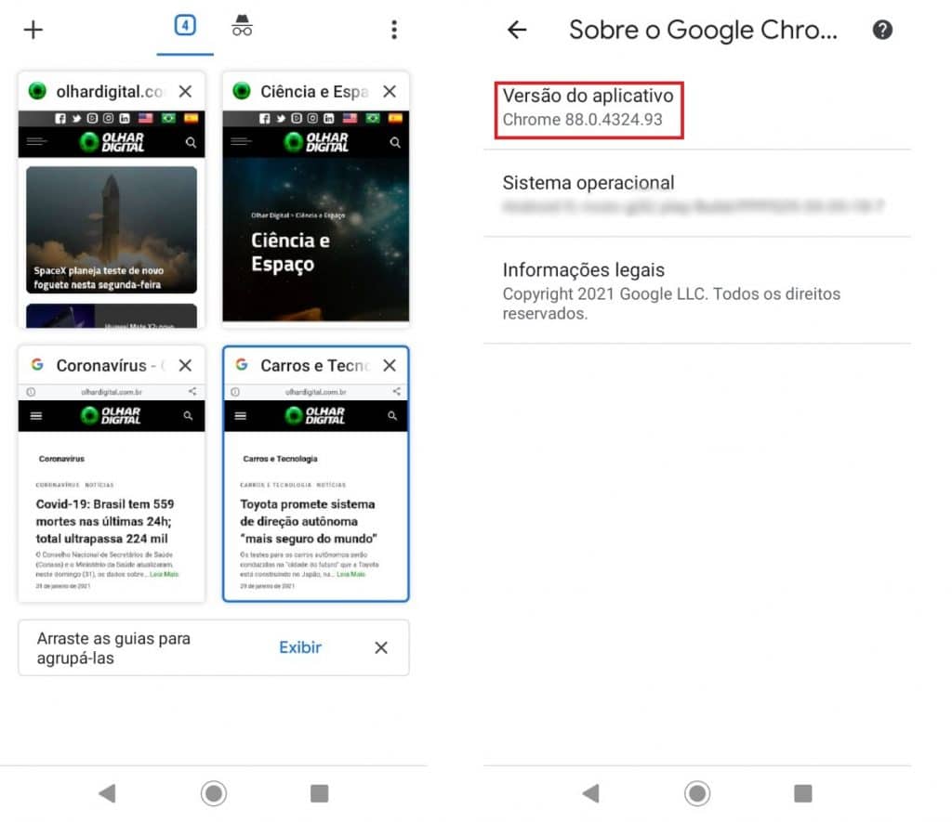Switch to incognito tabs view

(242, 26)
